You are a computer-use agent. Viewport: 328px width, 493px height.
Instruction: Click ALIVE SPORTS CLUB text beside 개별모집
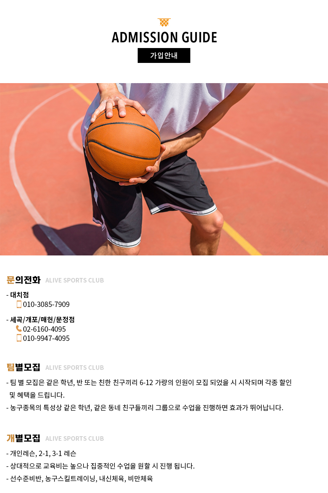[x=74, y=438]
